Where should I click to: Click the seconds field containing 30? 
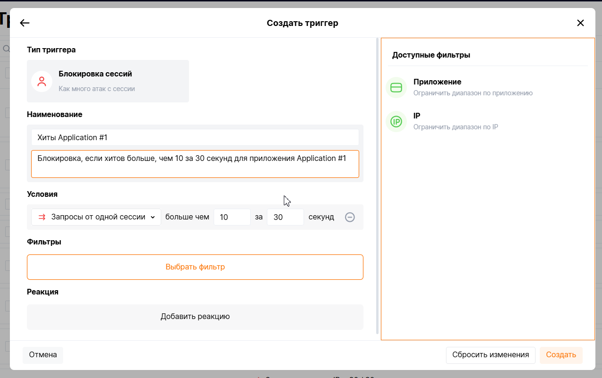point(285,217)
